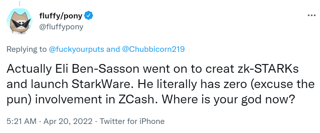Click the fluffy/pony display name
Viewport: 320px width, 133px height.
(x=61, y=15)
